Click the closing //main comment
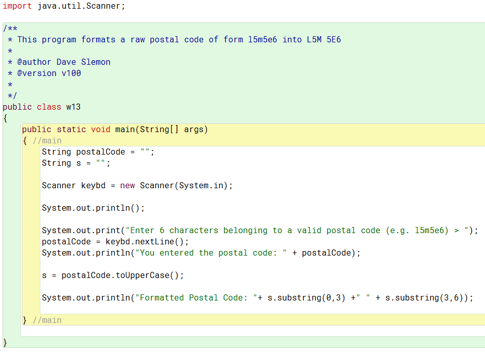 pyautogui.click(x=47, y=320)
